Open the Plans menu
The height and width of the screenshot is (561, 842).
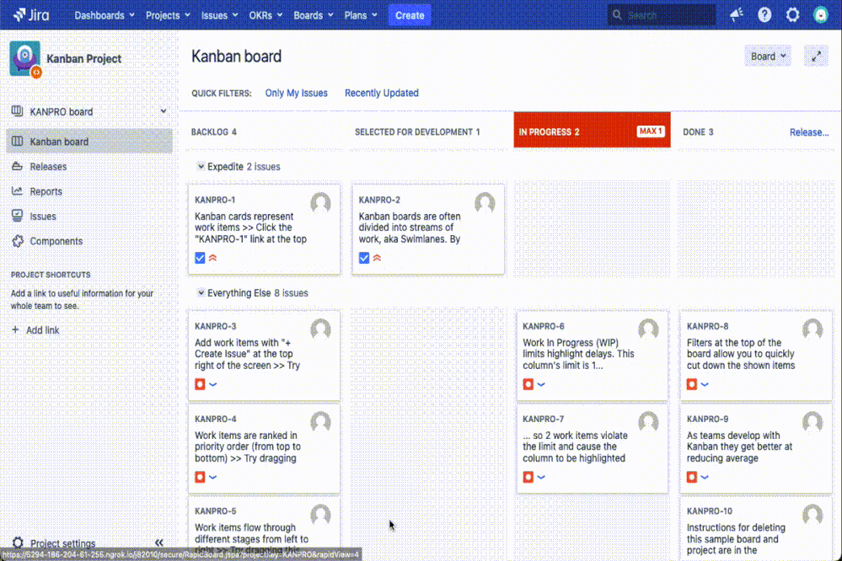pos(357,14)
